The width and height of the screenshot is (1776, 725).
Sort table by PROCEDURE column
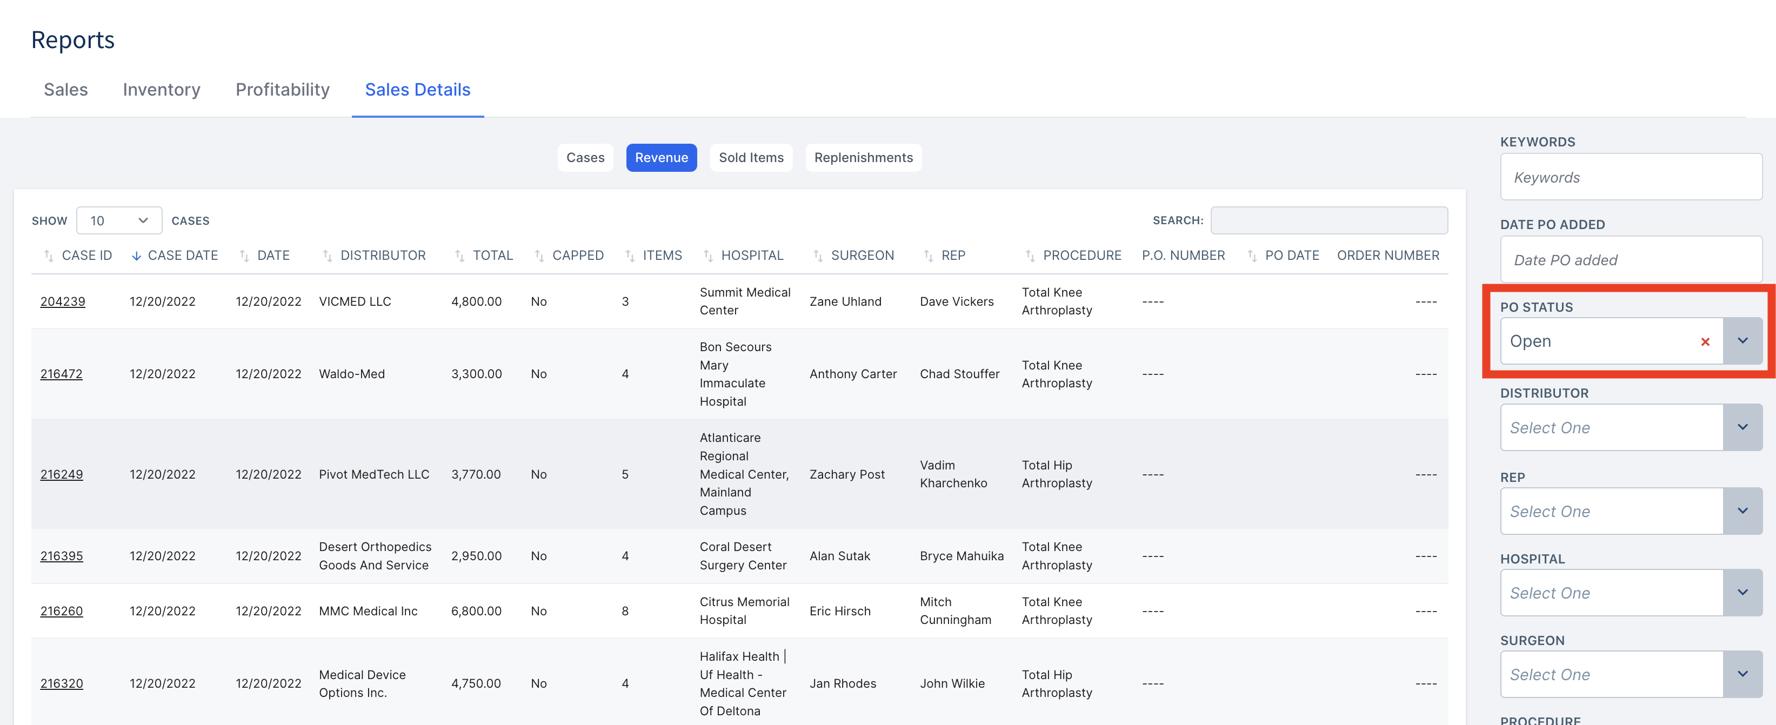[1073, 255]
